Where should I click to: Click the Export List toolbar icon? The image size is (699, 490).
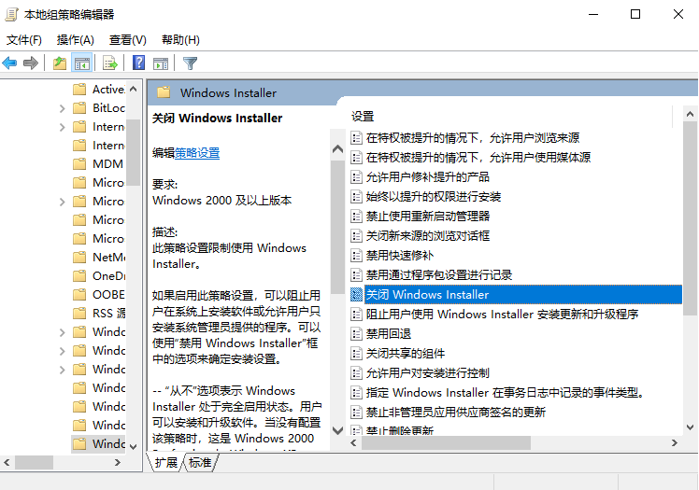pos(110,63)
